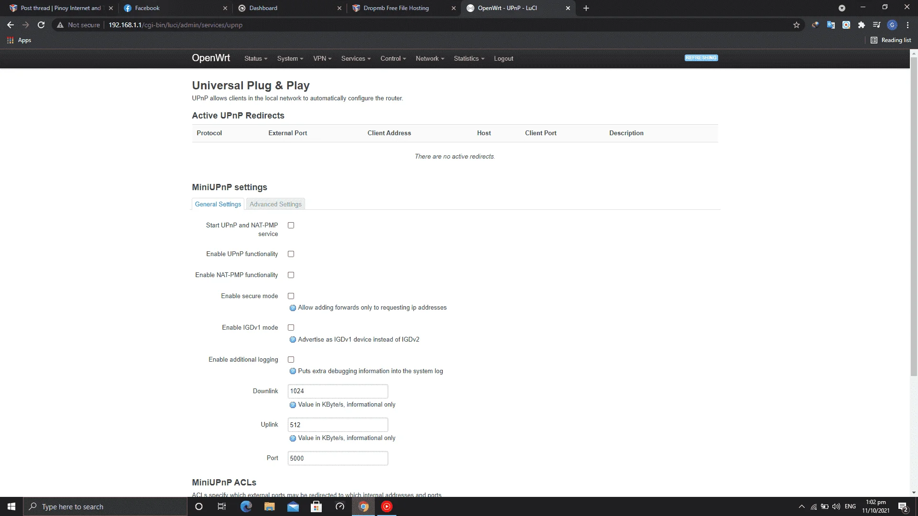The image size is (918, 516).
Task: Open the Google profile avatar
Action: [x=892, y=25]
